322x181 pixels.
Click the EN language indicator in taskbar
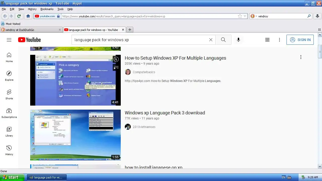284,177
